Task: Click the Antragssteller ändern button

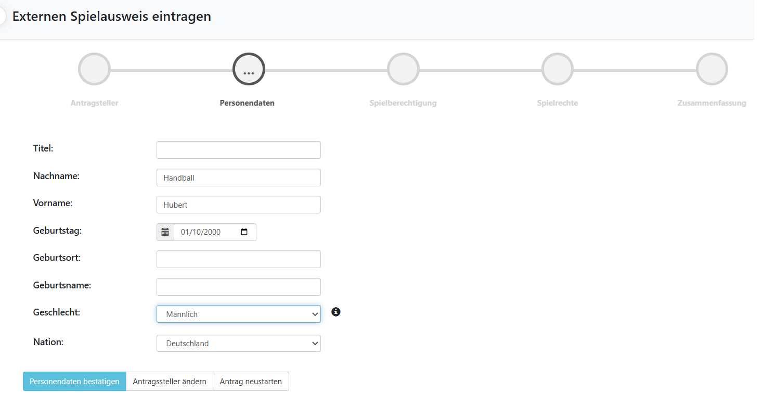Action: (x=170, y=382)
